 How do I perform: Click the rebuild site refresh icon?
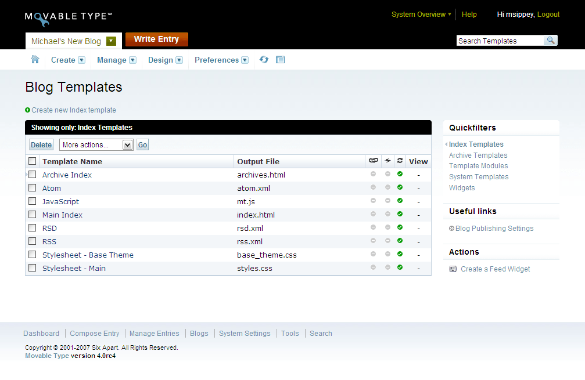264,60
